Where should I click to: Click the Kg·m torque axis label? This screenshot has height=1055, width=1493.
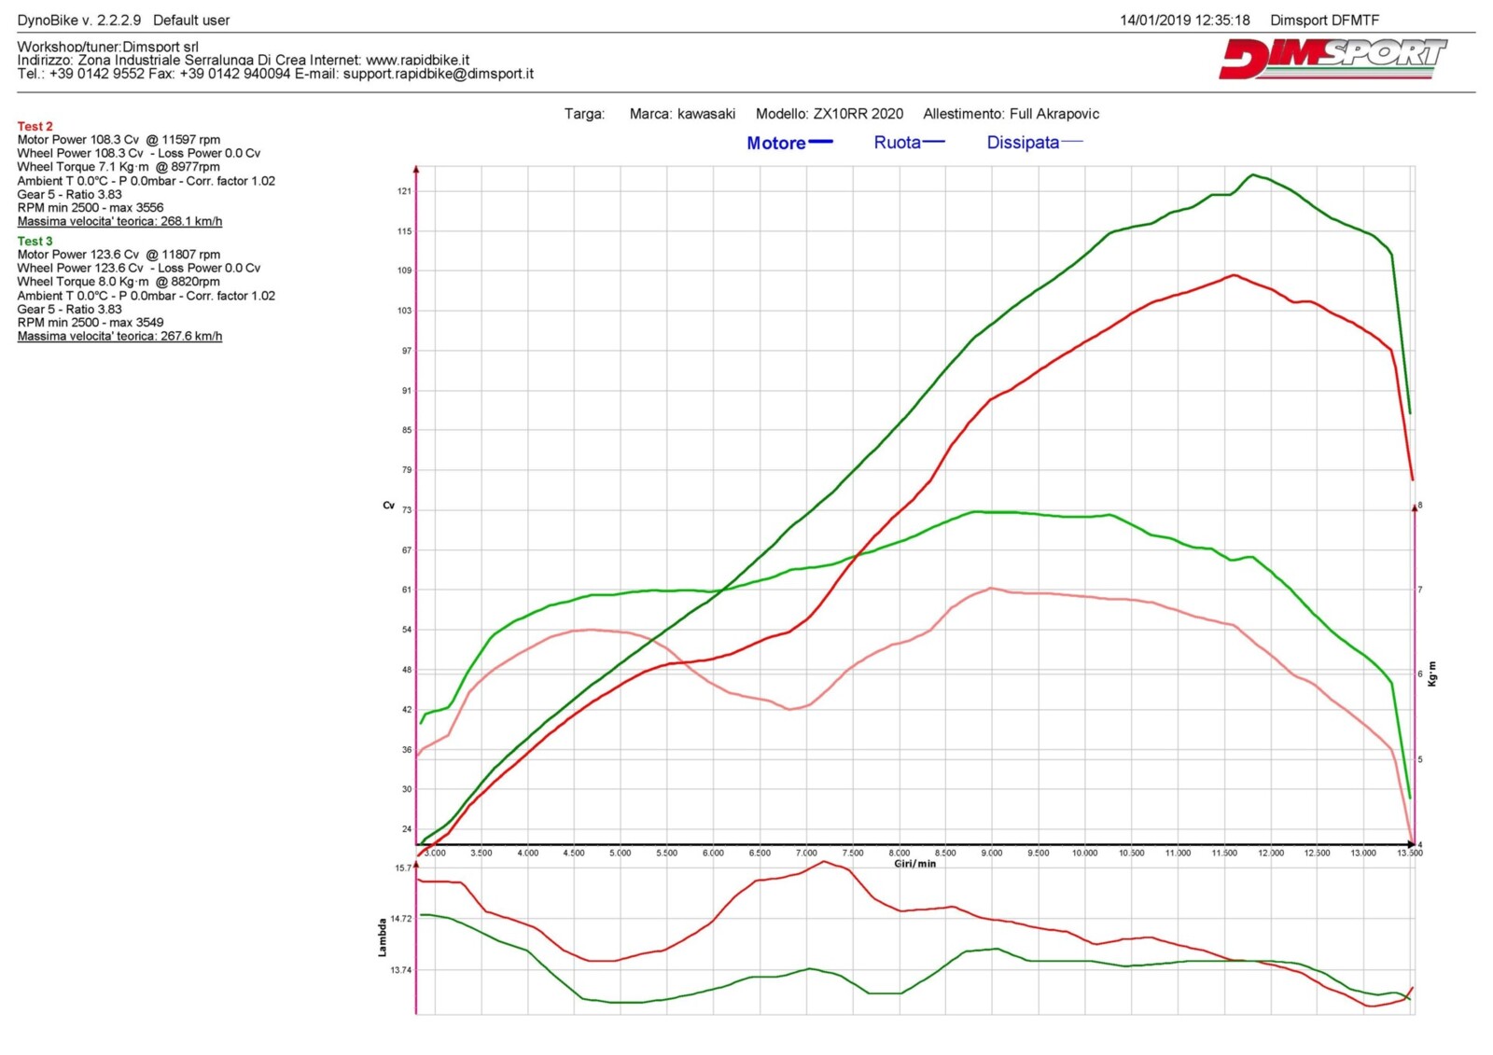1433,673
